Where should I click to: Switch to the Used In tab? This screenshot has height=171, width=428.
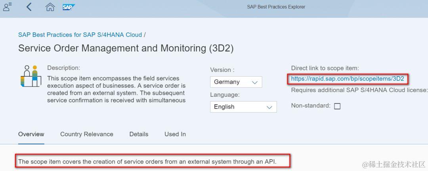click(x=175, y=134)
